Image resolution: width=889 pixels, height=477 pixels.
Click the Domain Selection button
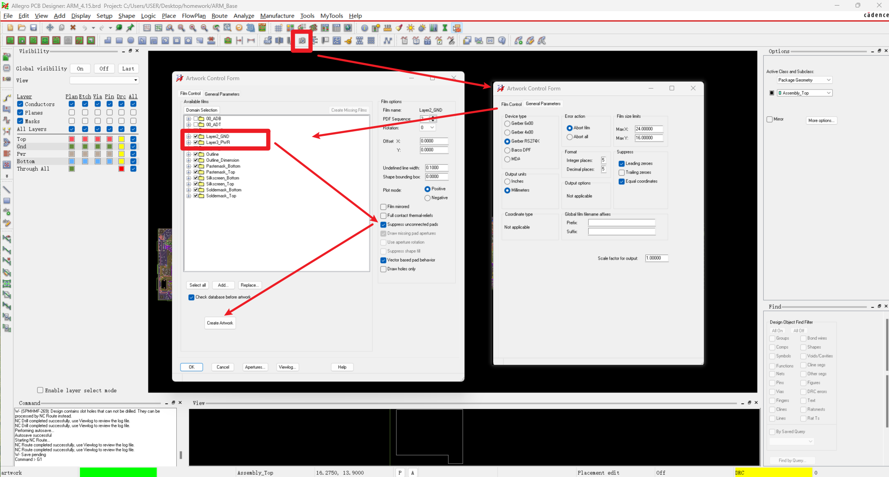coord(201,110)
